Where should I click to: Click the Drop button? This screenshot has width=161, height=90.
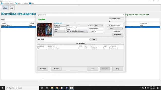[118, 69]
